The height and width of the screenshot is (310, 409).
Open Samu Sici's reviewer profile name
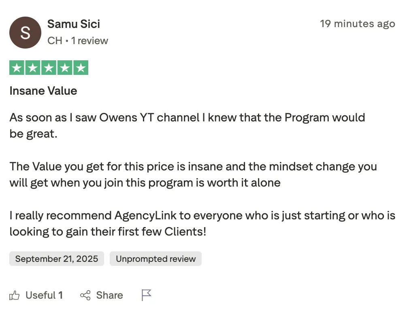tap(74, 24)
